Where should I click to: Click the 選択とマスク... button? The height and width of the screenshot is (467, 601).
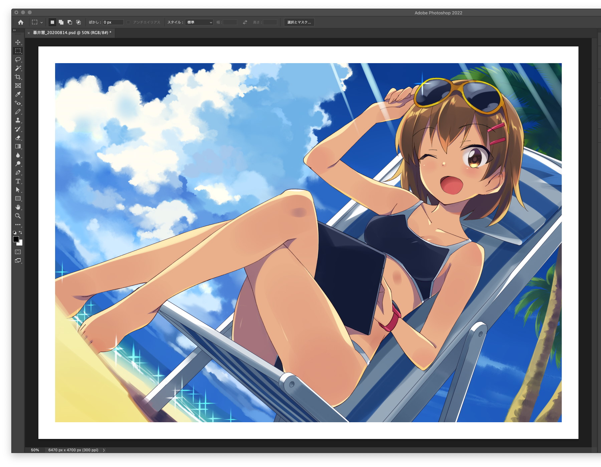coord(299,22)
